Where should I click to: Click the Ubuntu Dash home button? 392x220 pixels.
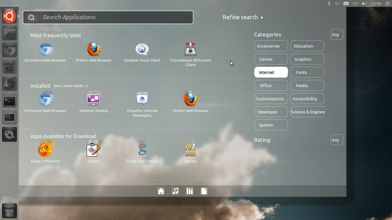tap(9, 16)
